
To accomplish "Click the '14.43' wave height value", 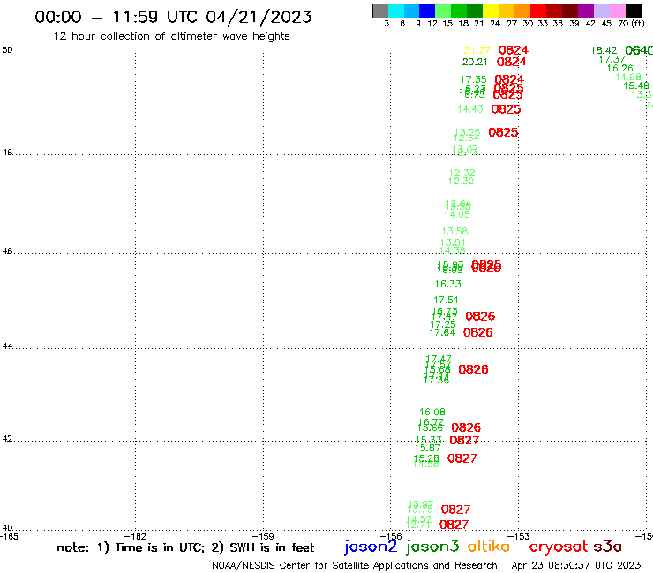I will [470, 109].
